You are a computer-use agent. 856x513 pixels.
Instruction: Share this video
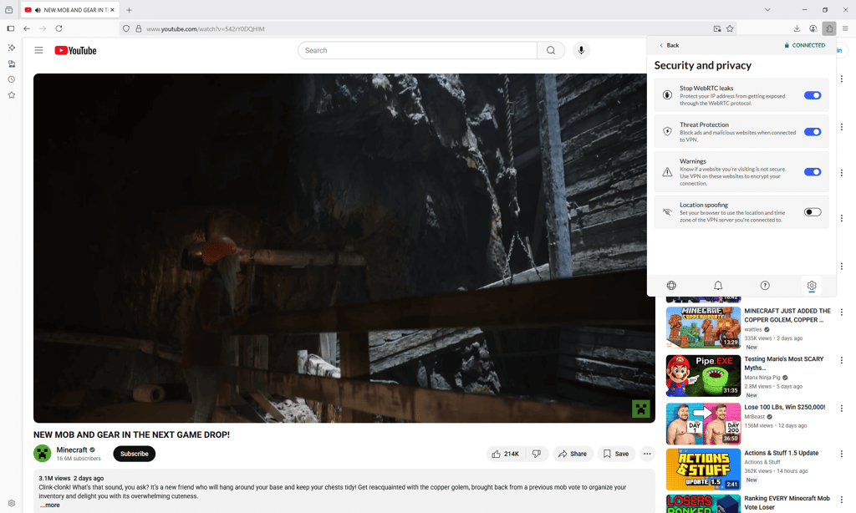(573, 454)
